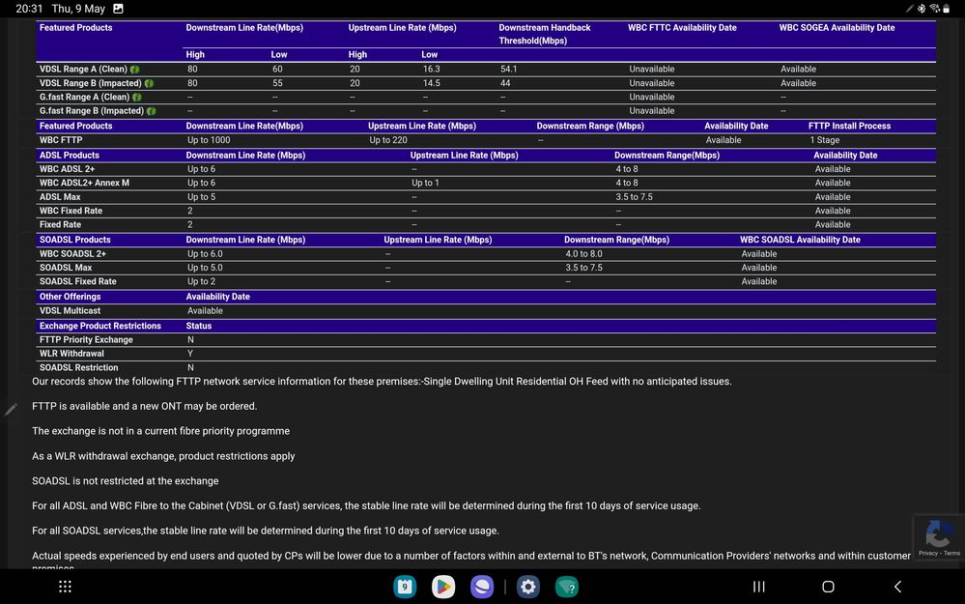Open the reCAPTCHA Privacy - Terms link
Image resolution: width=965 pixels, height=604 pixels.
[x=941, y=552]
